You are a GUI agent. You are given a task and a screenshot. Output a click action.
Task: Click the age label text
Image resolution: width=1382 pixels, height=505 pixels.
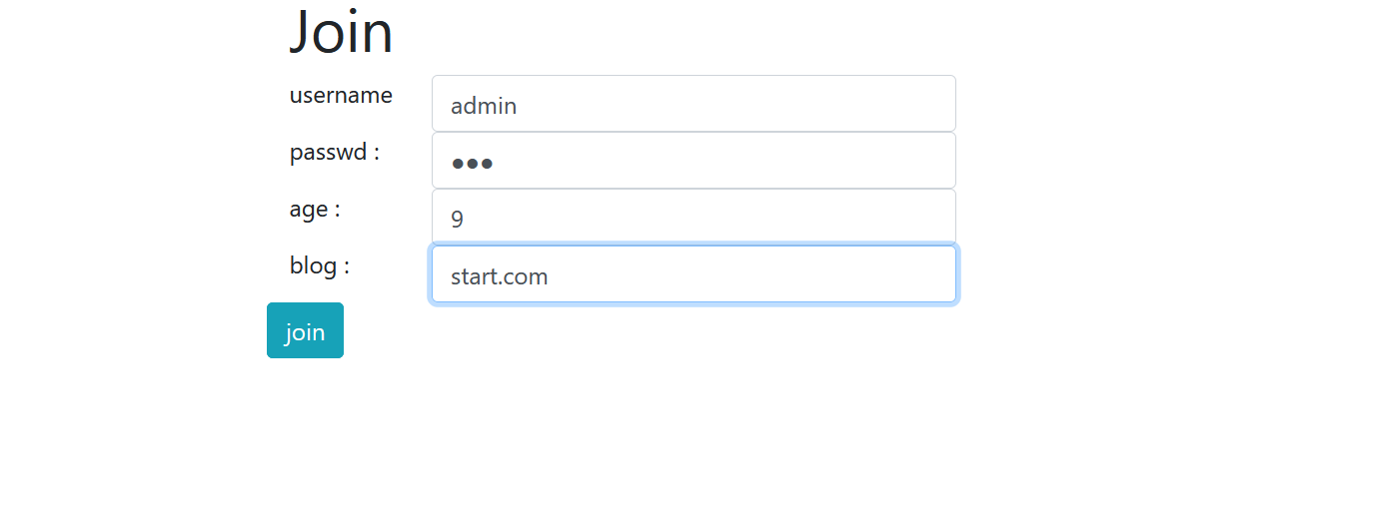coord(315,210)
